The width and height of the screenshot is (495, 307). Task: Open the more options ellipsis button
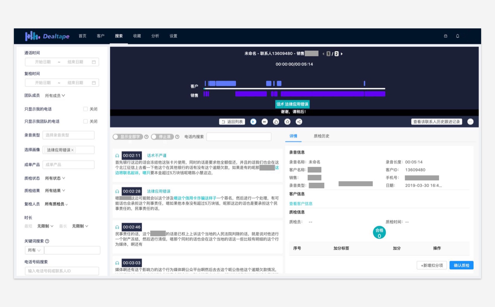point(470,122)
